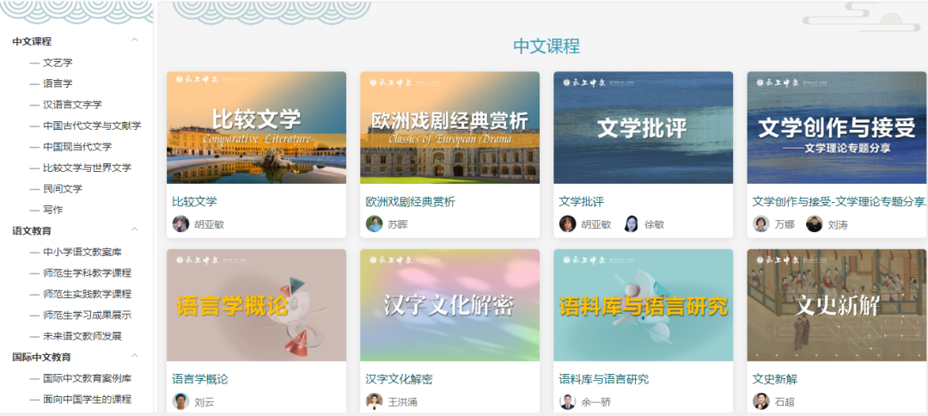Click 万娜's avatar icon
This screenshot has height=416, width=928.
(761, 223)
